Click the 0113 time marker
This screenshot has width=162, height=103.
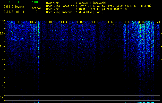[x=49, y=22]
